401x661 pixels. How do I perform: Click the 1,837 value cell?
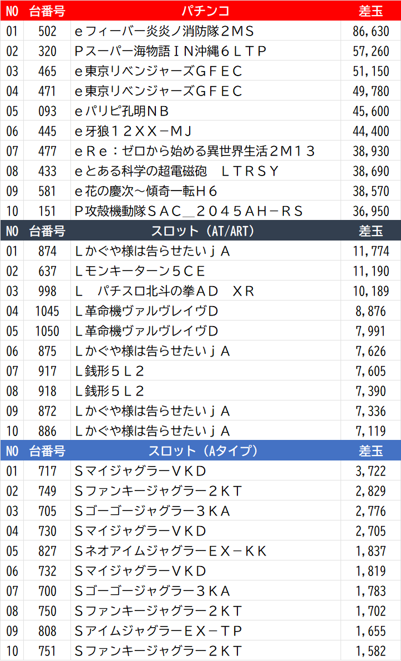click(x=370, y=551)
